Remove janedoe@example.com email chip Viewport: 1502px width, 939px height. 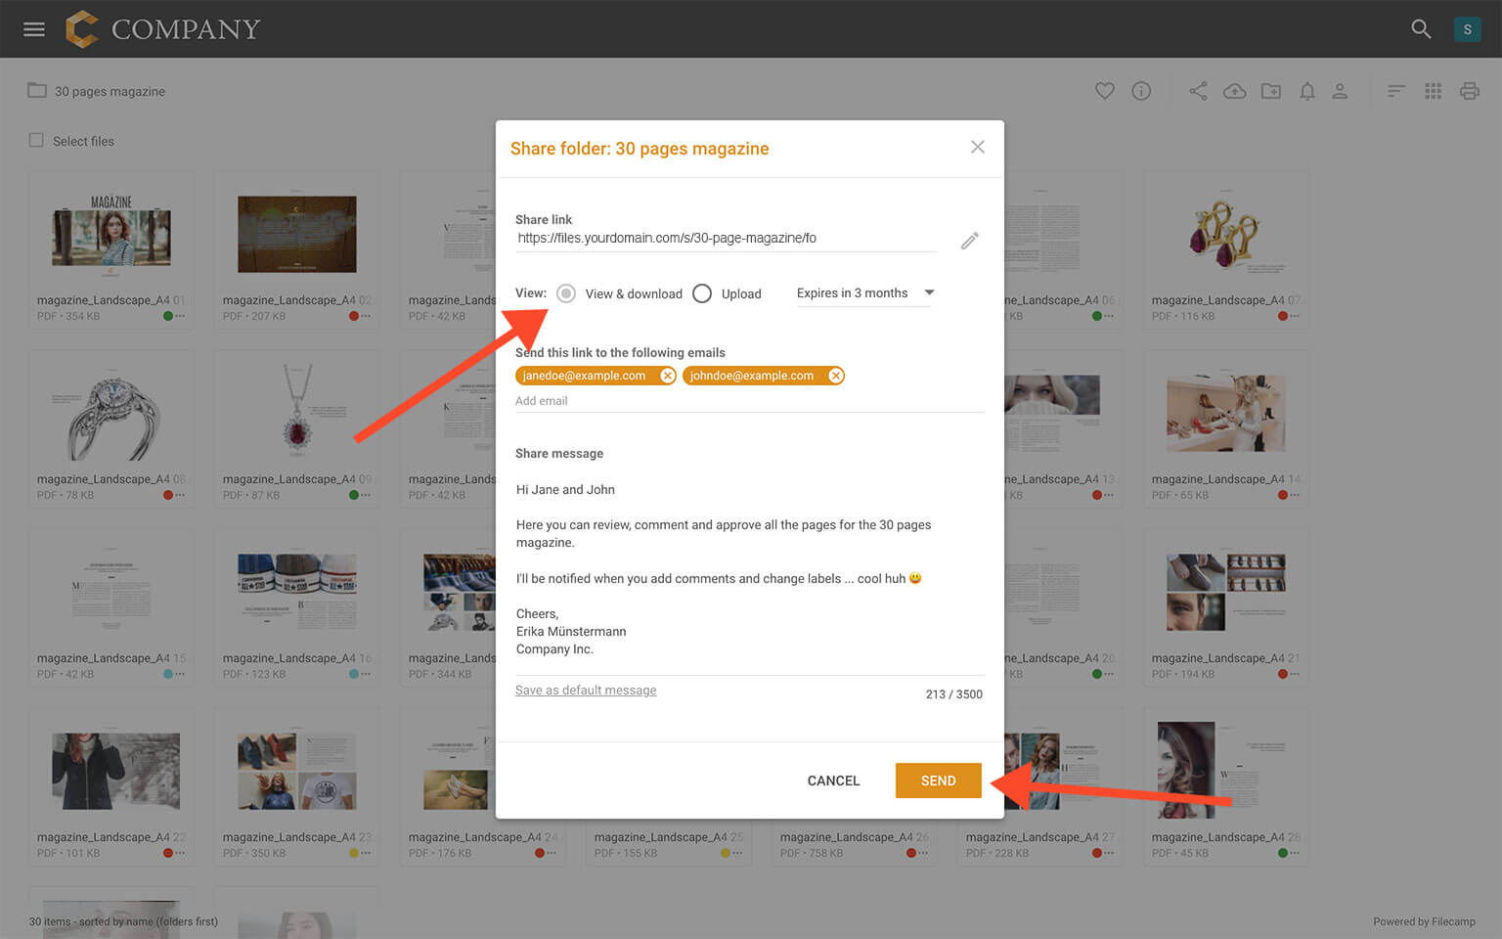[x=667, y=376]
